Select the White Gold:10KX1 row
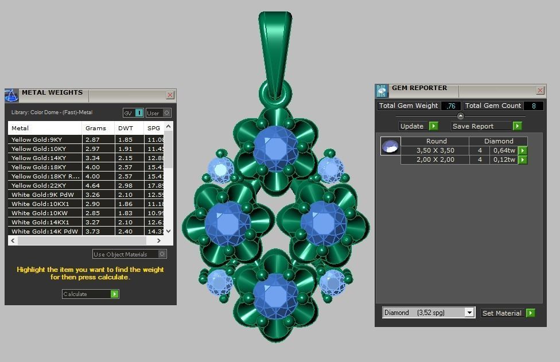This screenshot has height=362, width=560. 85,204
